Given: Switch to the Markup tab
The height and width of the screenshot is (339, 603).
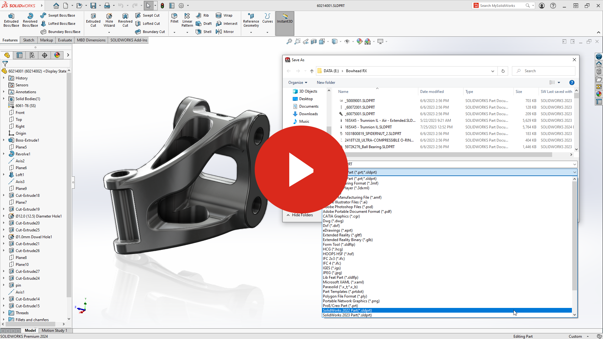Looking at the screenshot, I should [46, 40].
